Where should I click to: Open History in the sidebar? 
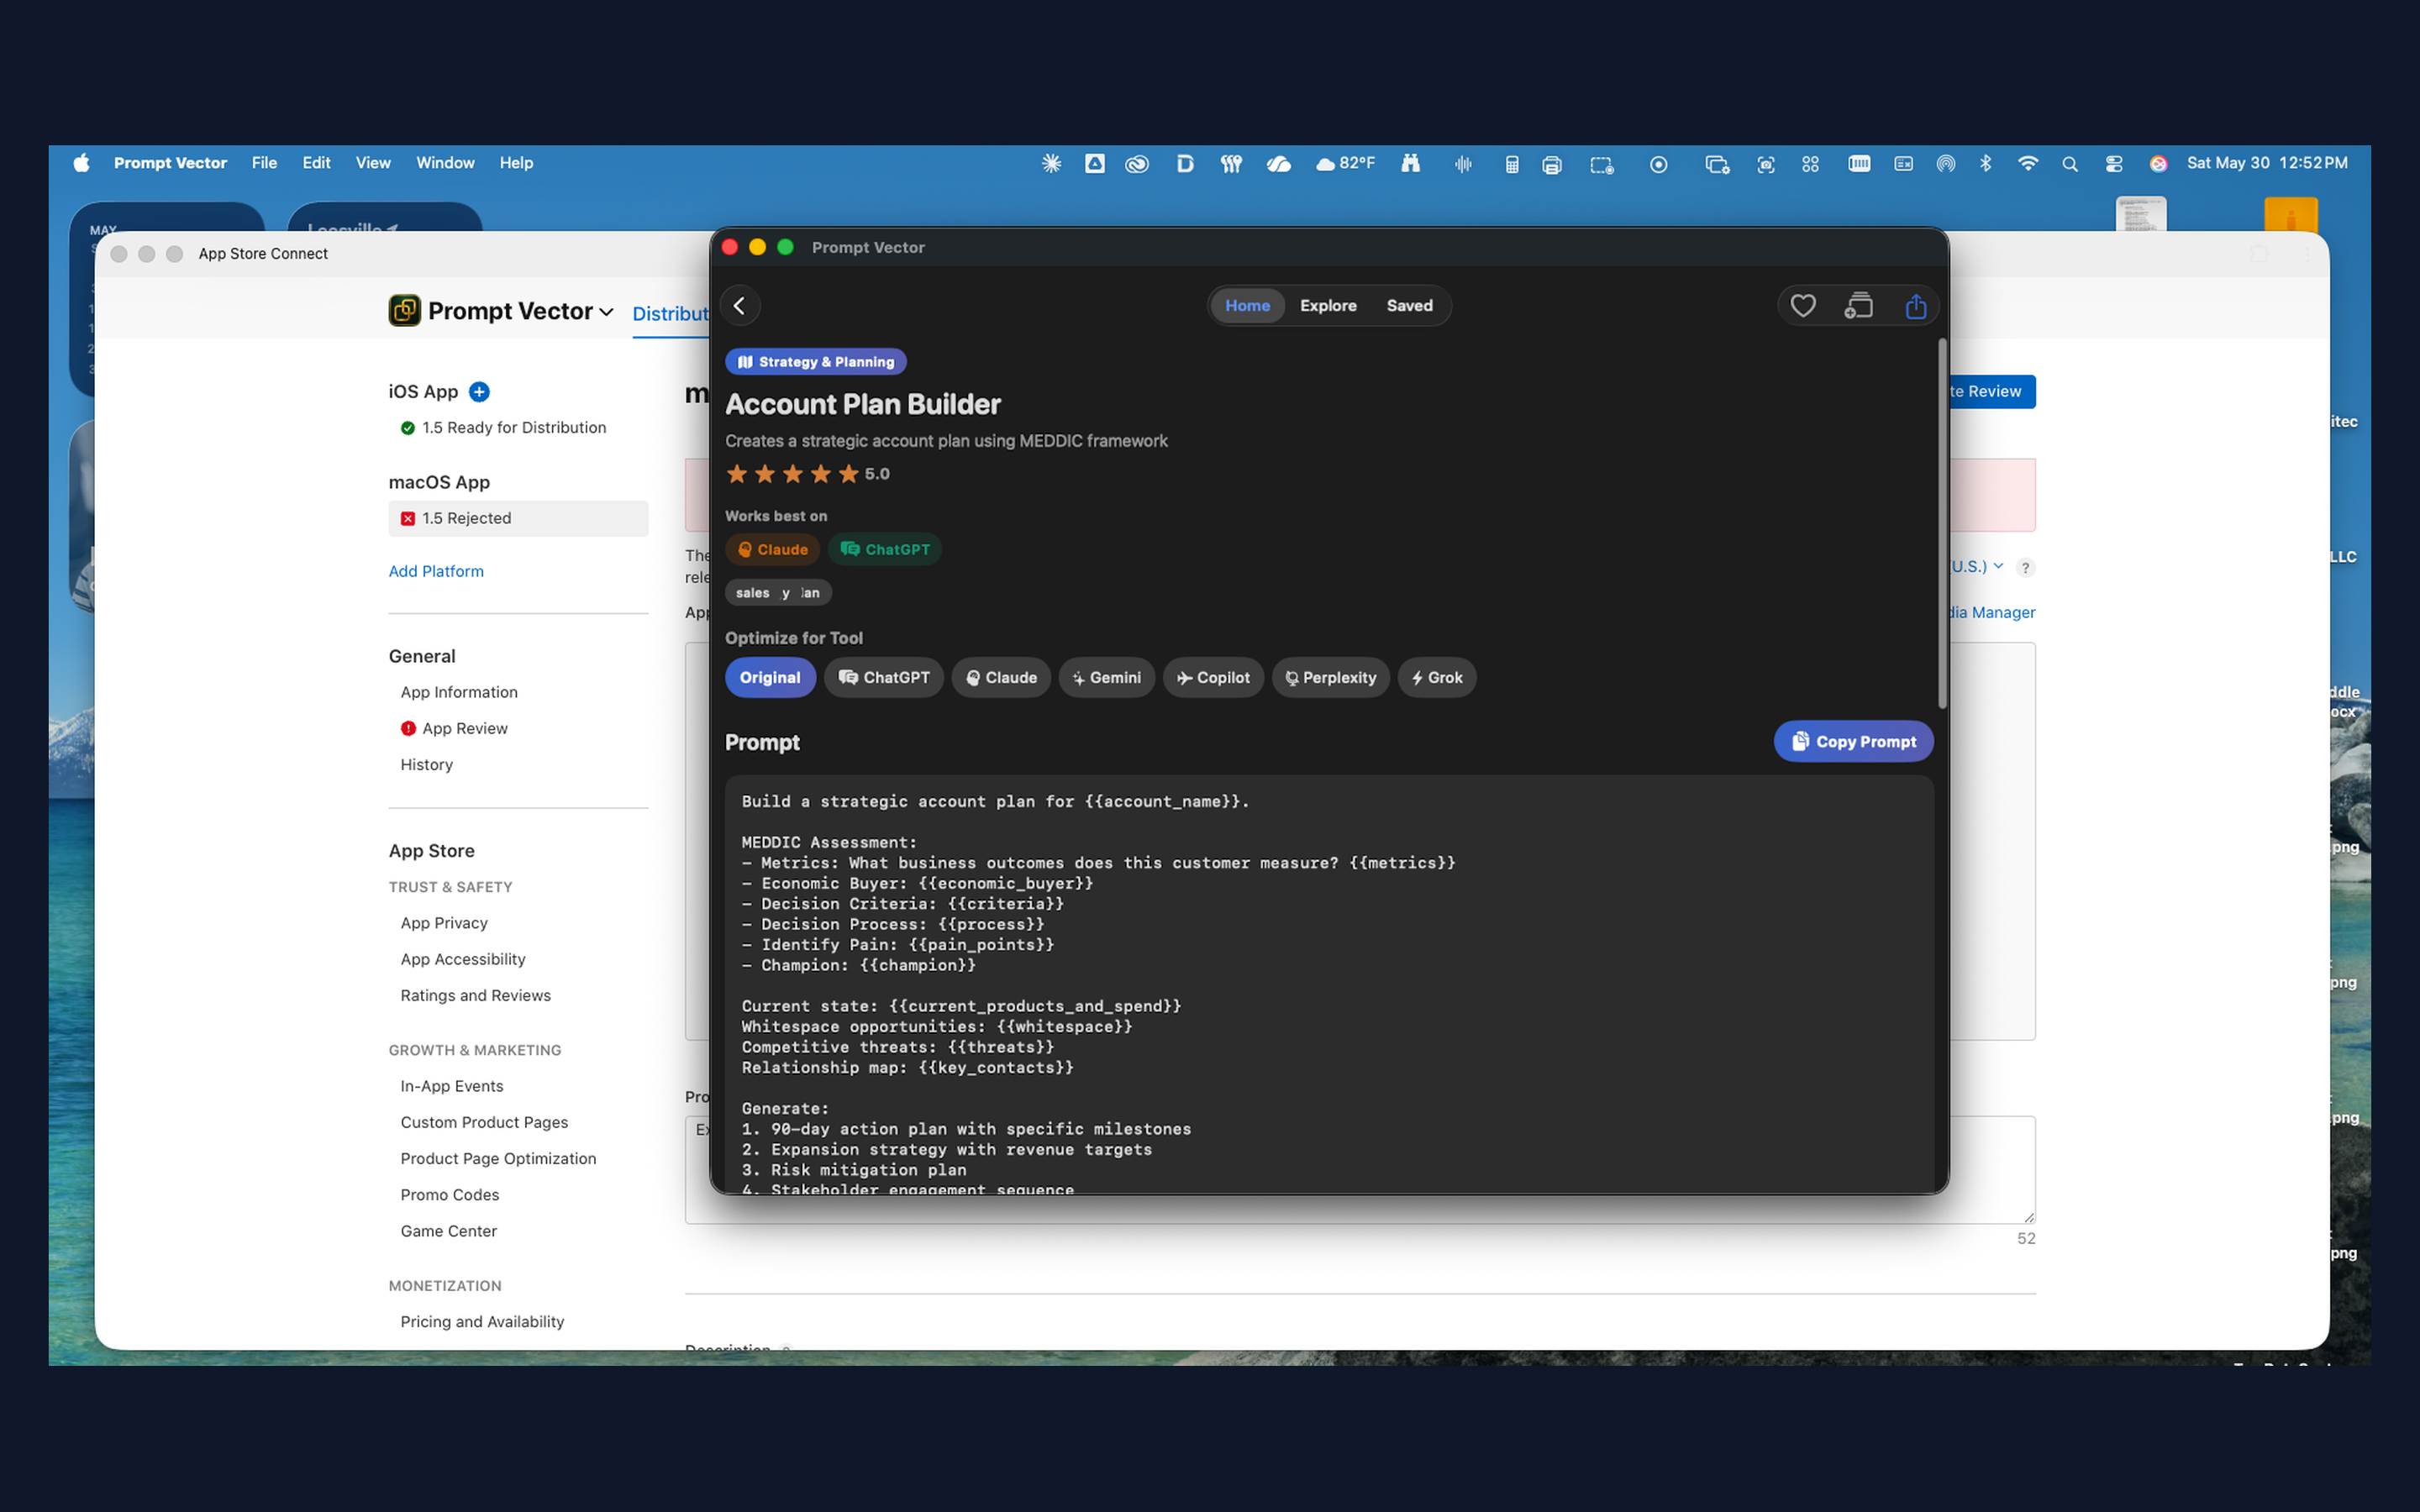[427, 764]
